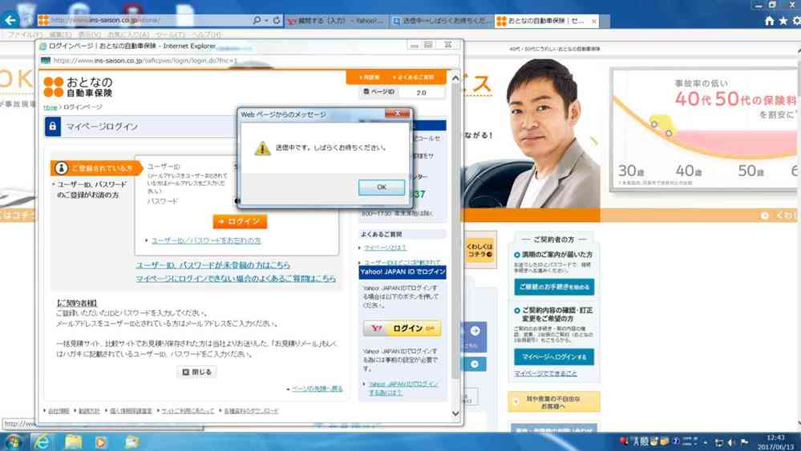Open the link about Yahoo! JAPAN ID login
Screen dimensions: 801x451
[403, 388]
